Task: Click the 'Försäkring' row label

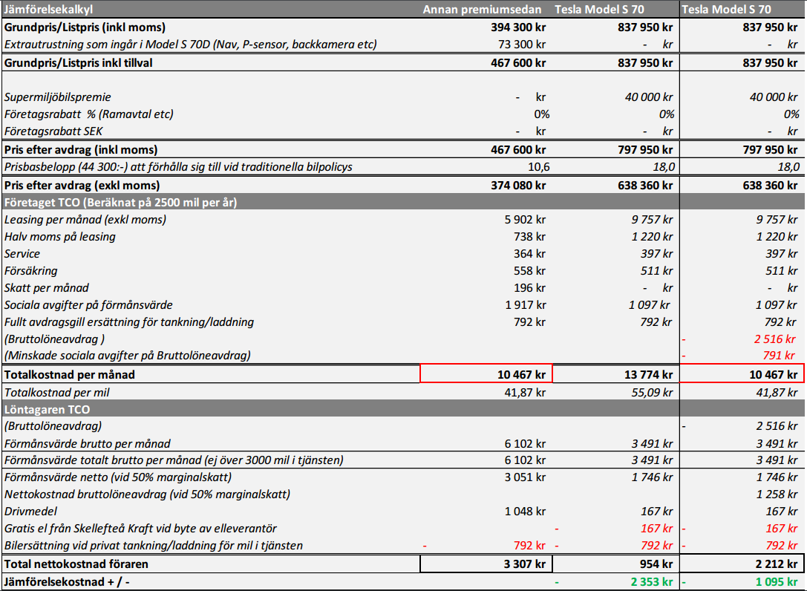Action: [x=31, y=270]
